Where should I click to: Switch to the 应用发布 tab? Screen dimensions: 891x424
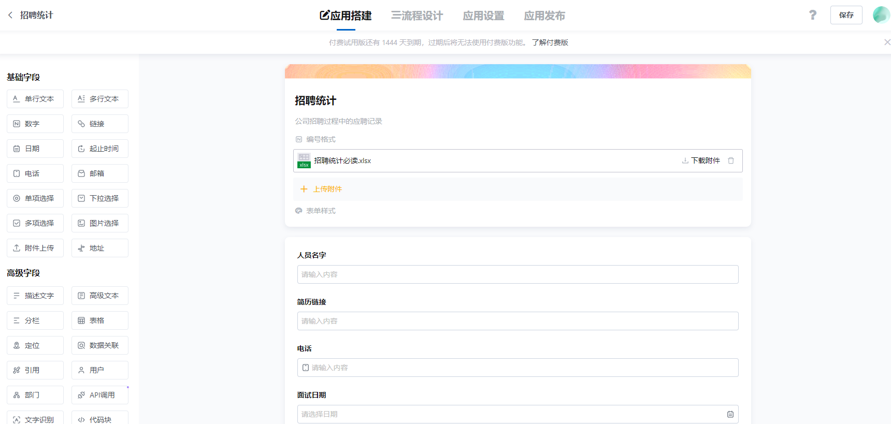coord(544,16)
